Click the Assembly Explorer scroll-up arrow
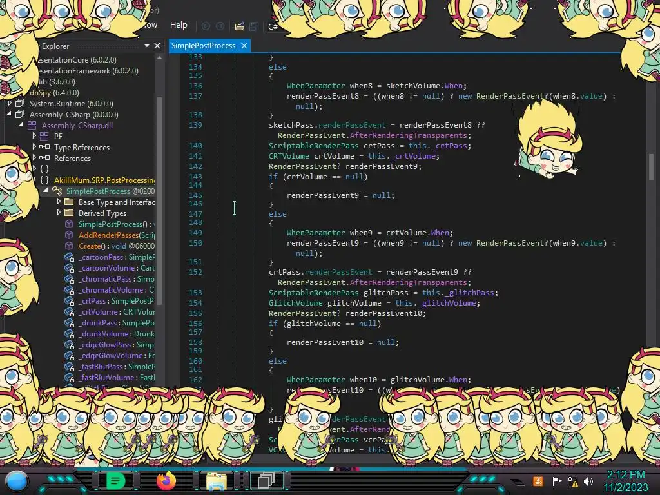Image resolution: width=660 pixels, height=495 pixels. click(160, 58)
